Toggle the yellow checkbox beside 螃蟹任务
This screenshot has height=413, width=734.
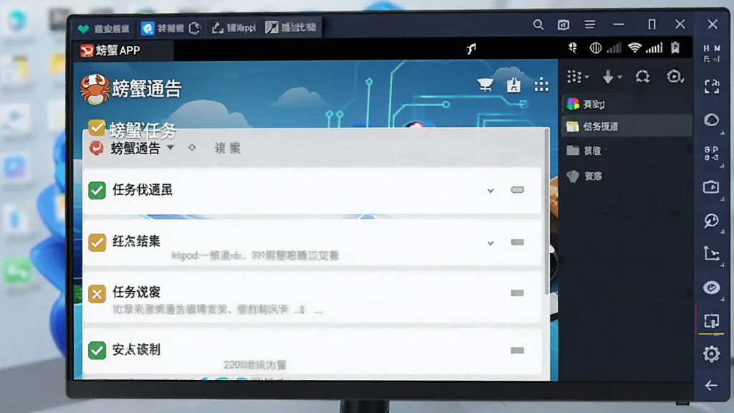coord(97,128)
